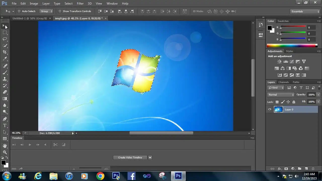Click the foreground color swatch in Color panel
The image size is (322, 181).
(x=269, y=28)
